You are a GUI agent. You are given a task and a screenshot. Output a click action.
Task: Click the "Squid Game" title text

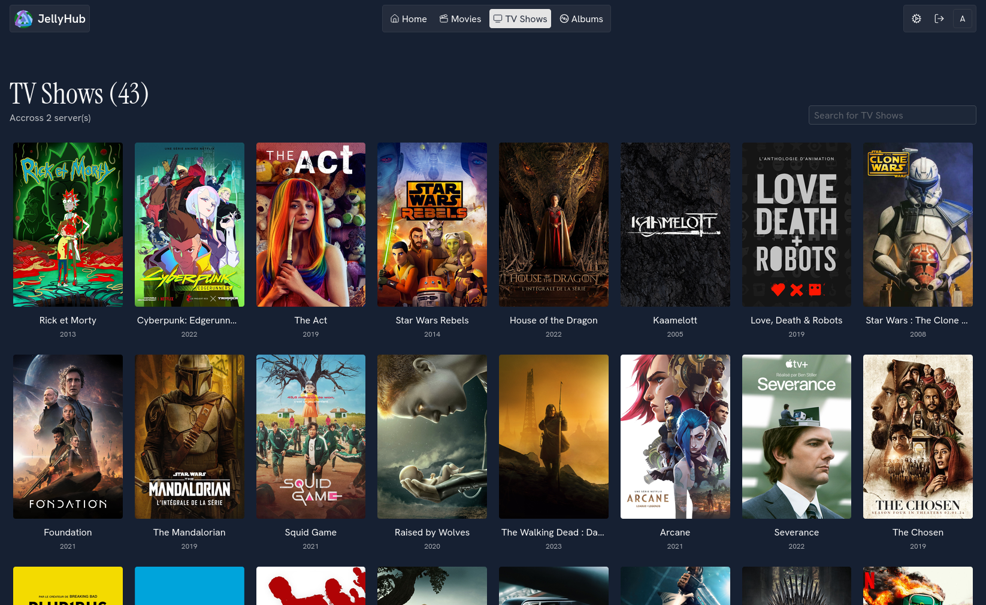pyautogui.click(x=311, y=533)
